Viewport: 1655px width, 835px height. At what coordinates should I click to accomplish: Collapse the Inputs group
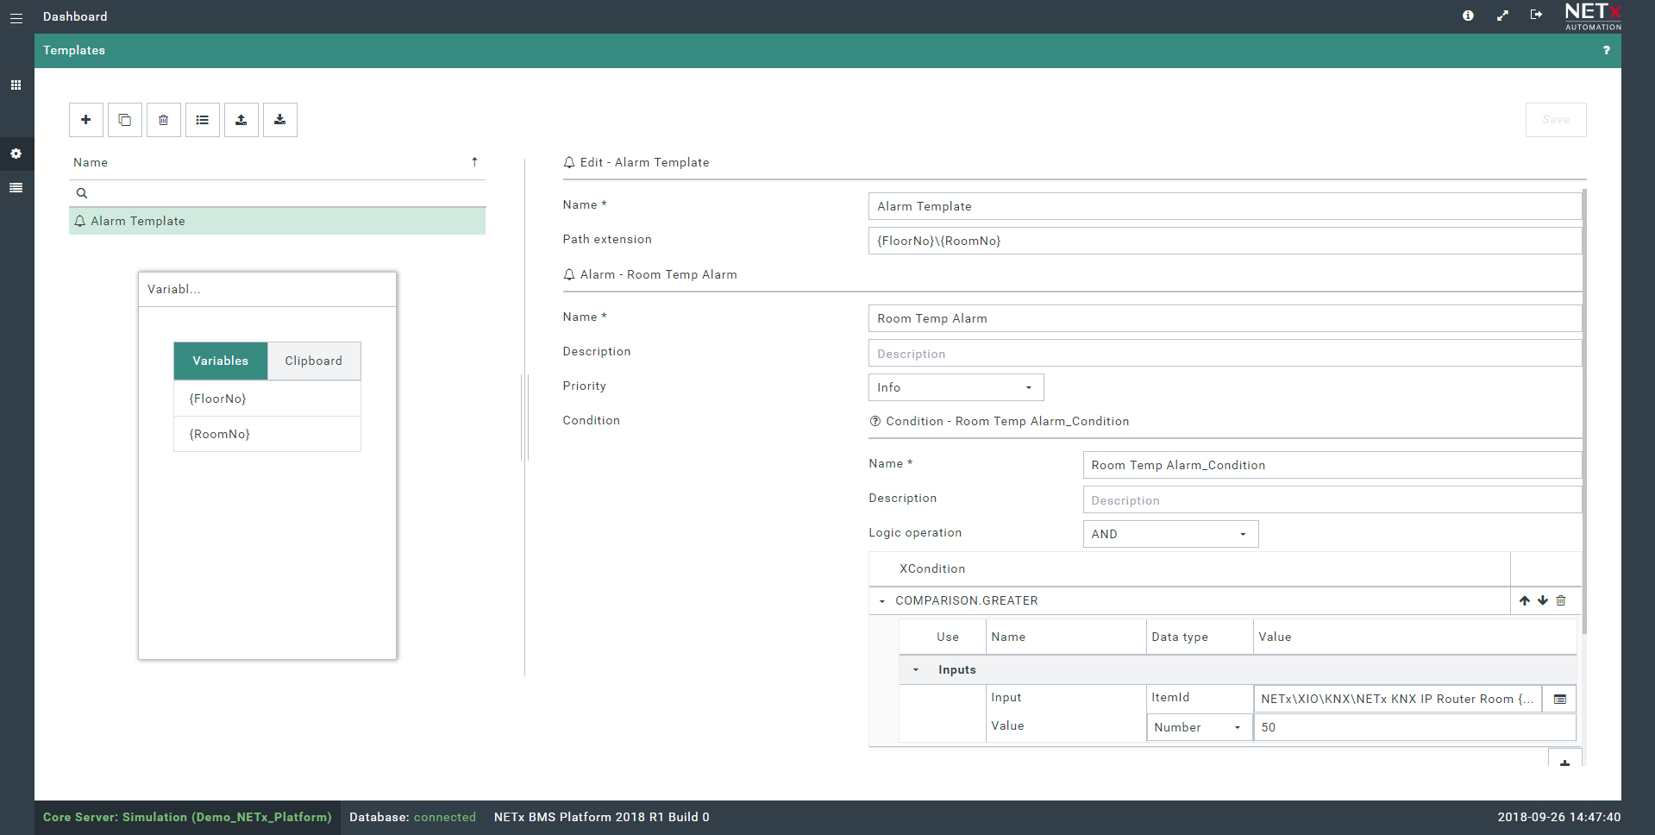coord(916,670)
